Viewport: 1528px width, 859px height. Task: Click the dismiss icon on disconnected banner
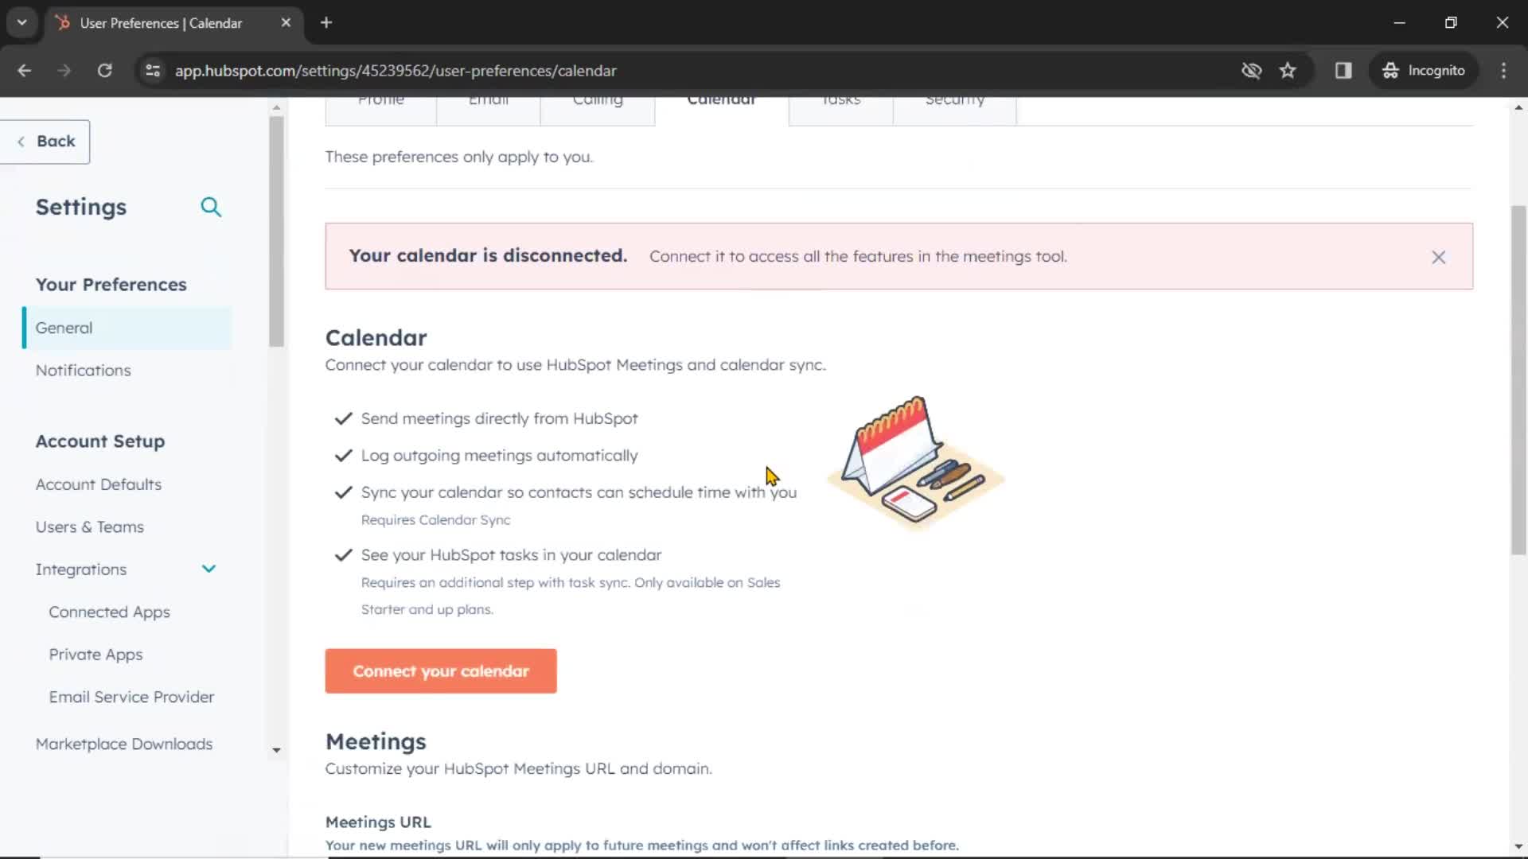pyautogui.click(x=1438, y=256)
